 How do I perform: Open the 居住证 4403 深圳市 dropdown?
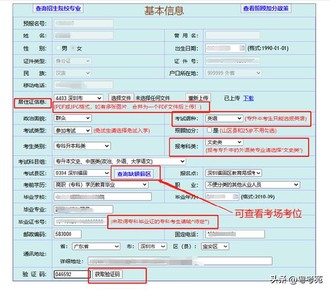click(78, 98)
